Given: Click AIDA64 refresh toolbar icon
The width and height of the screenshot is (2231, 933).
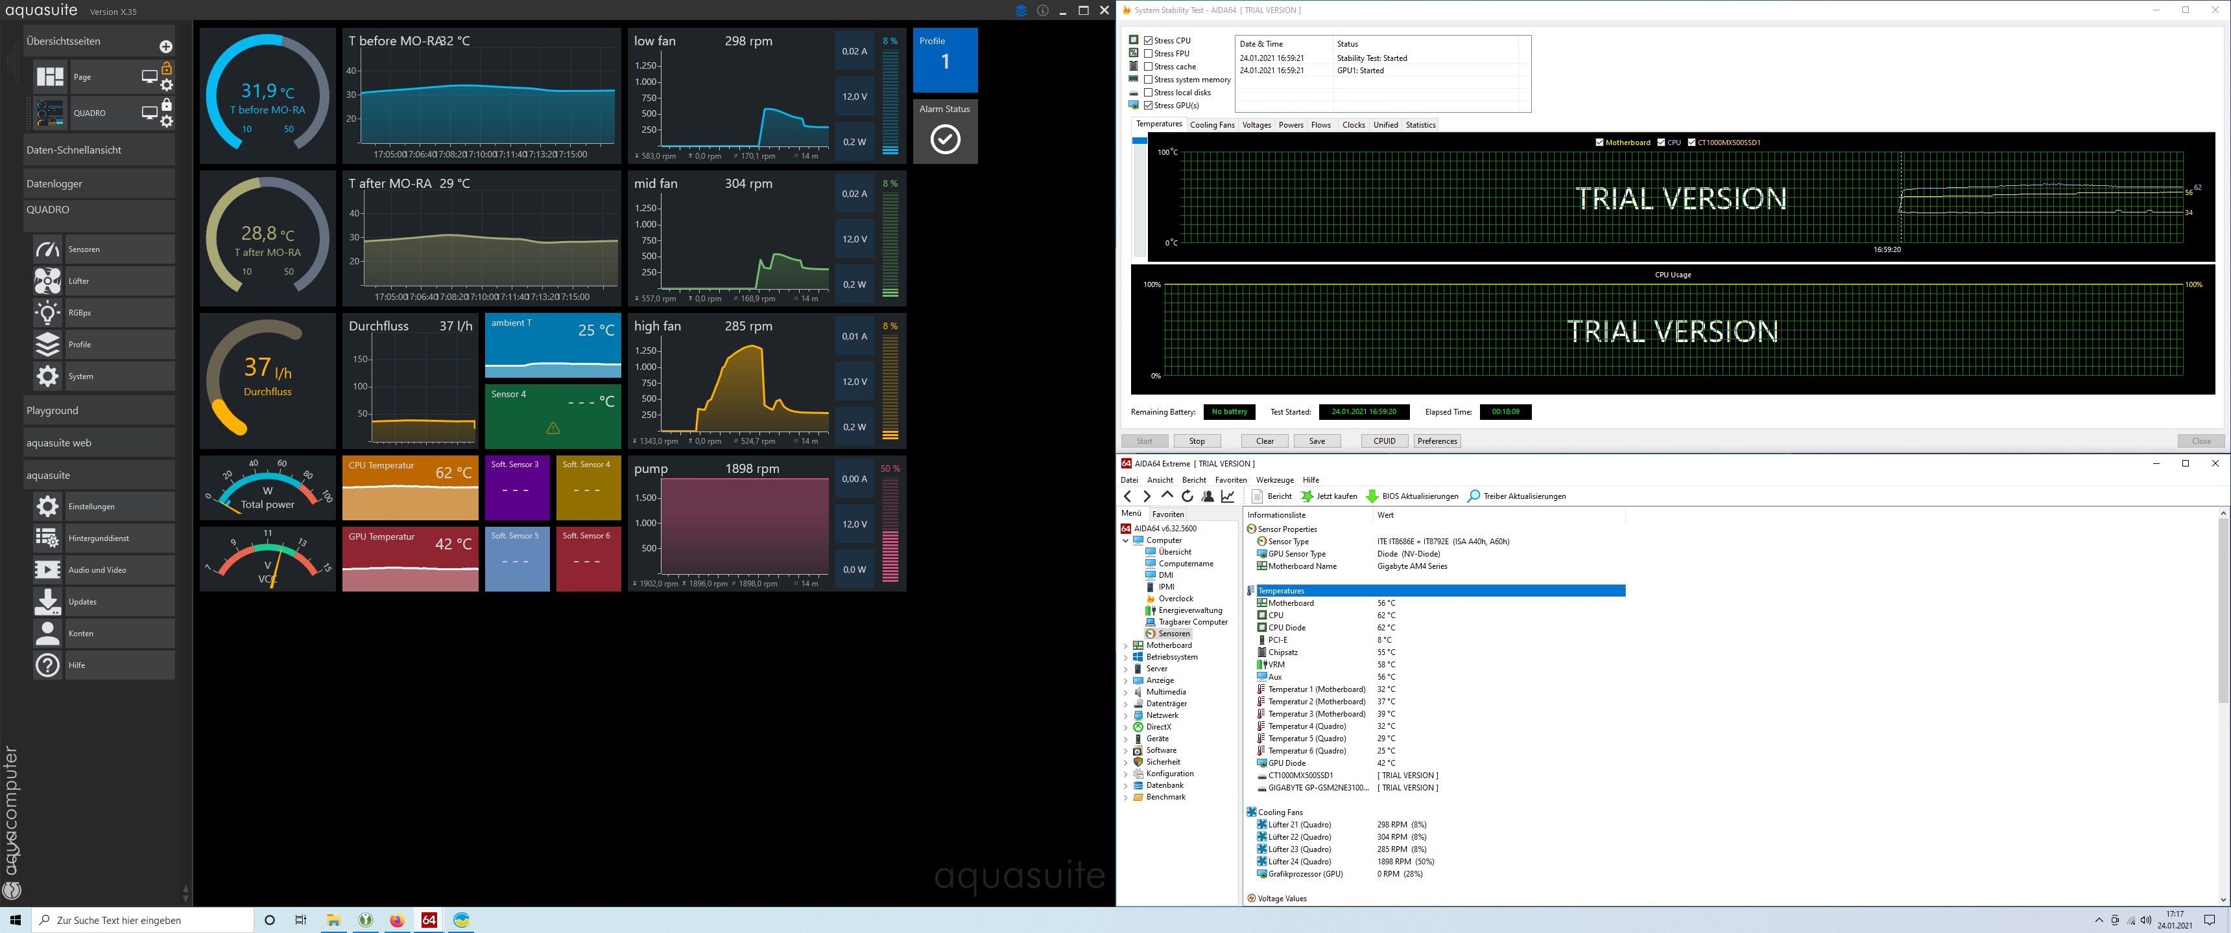Looking at the screenshot, I should (x=1187, y=496).
